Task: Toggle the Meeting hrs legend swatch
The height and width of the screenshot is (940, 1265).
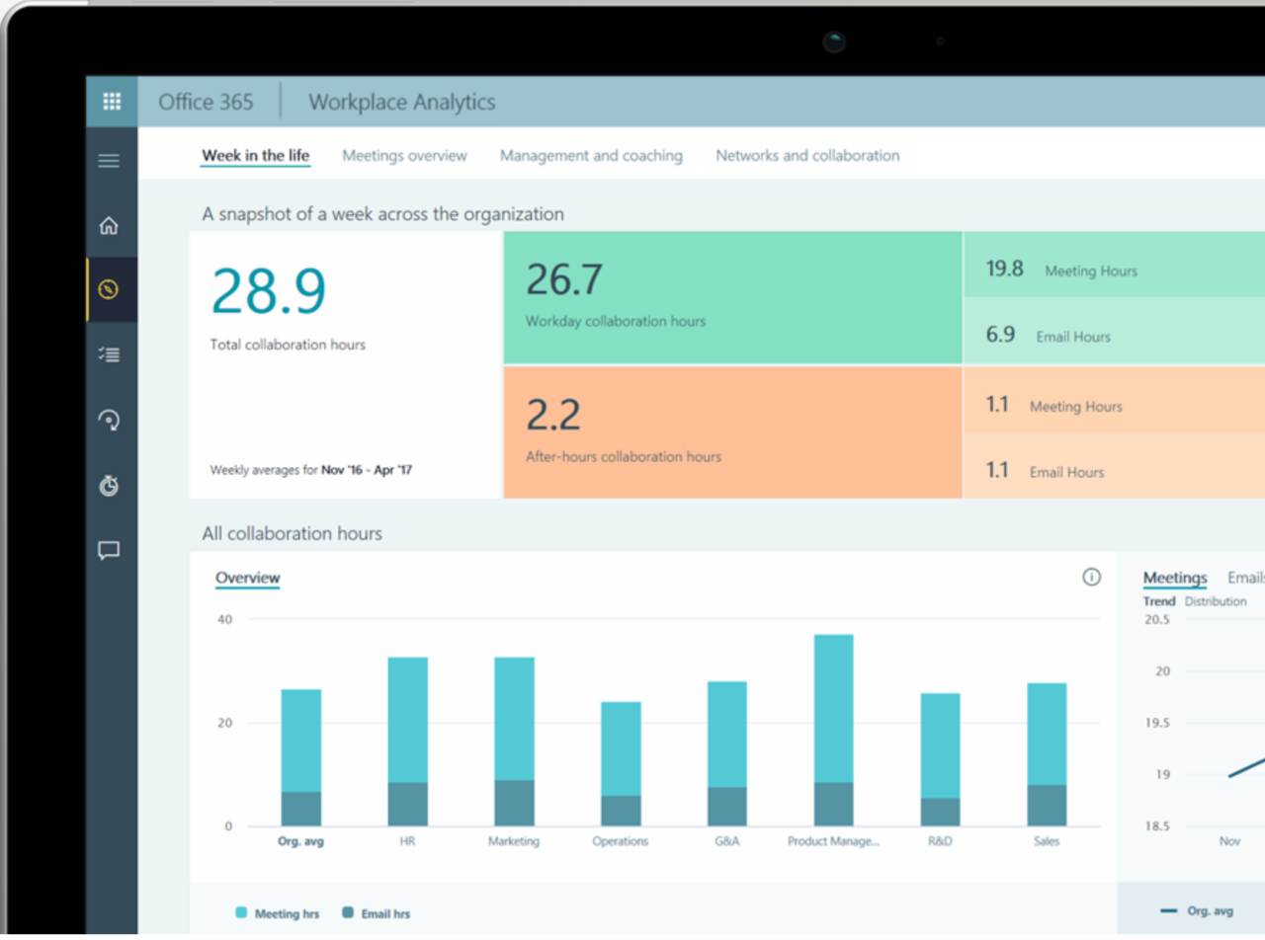Action: (242, 913)
